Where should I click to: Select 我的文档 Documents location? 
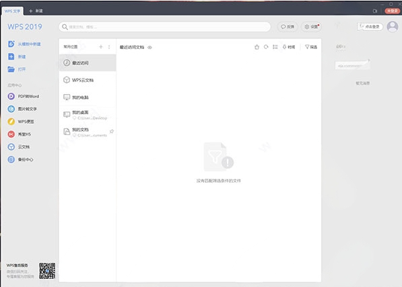88,132
